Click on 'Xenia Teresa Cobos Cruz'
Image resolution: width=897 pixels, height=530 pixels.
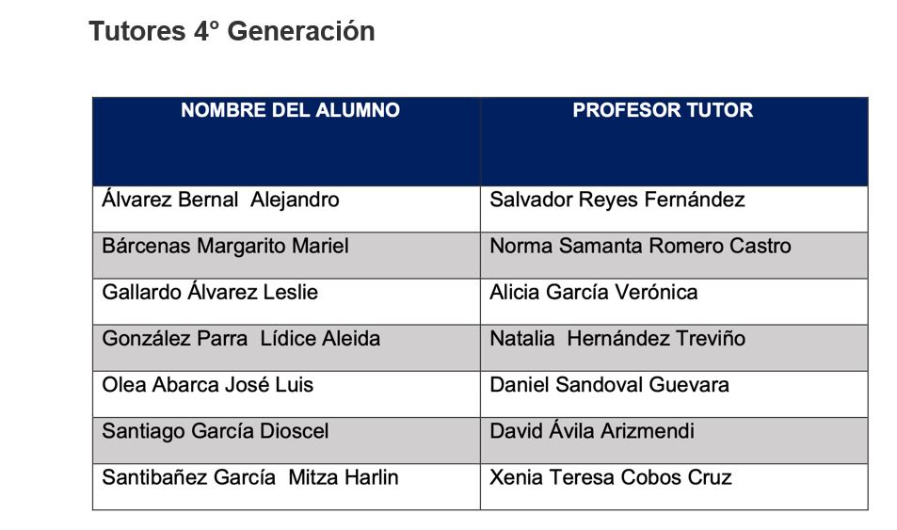tap(610, 477)
